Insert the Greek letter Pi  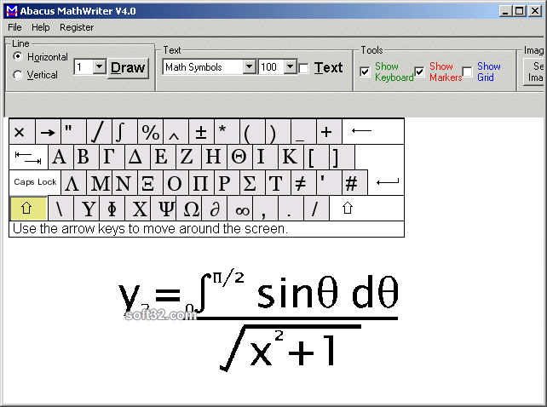(201, 183)
